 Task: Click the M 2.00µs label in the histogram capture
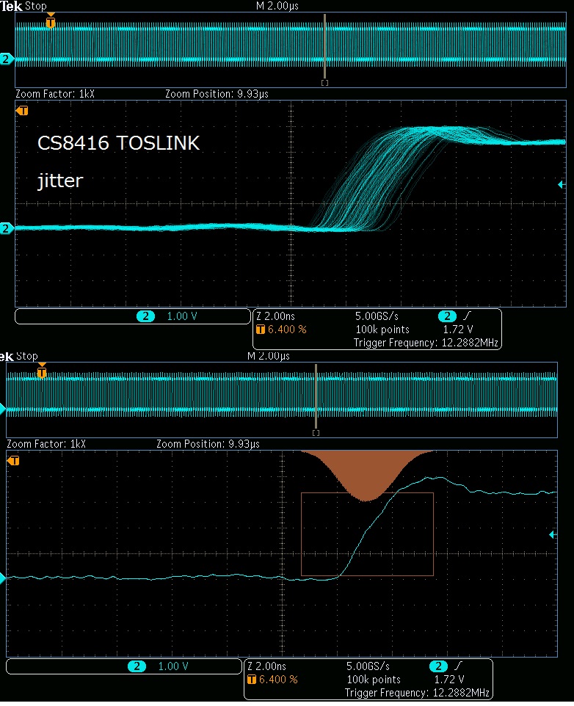pyautogui.click(x=269, y=356)
